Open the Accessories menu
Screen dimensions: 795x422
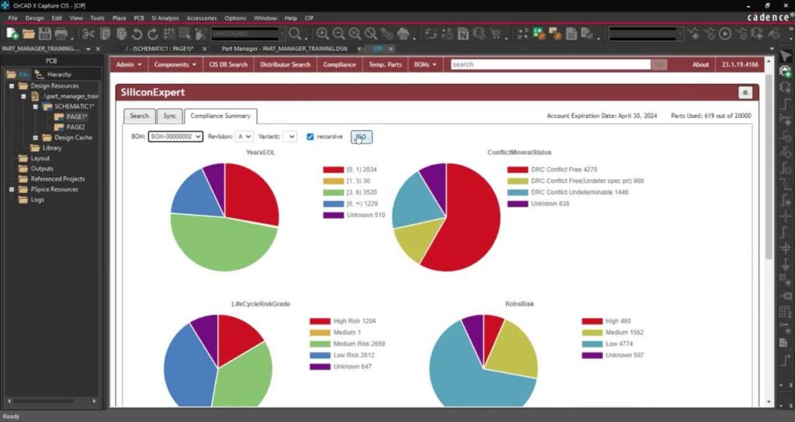coord(202,19)
